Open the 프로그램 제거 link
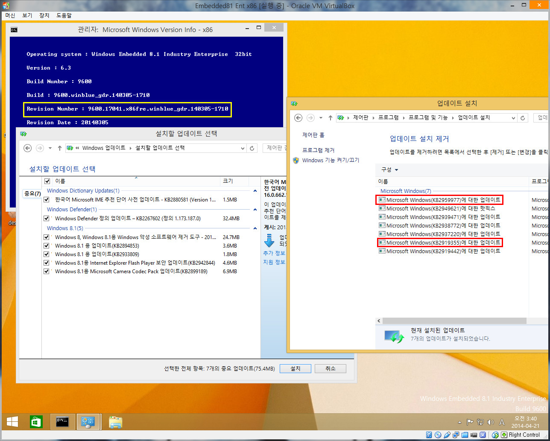The image size is (550, 441). [x=319, y=150]
